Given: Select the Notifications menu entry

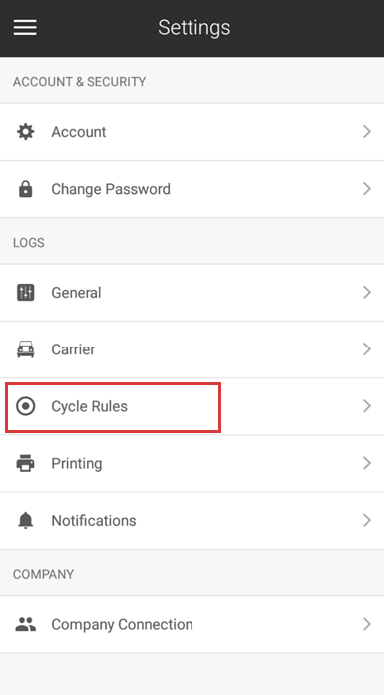Looking at the screenshot, I should coord(192,521).
